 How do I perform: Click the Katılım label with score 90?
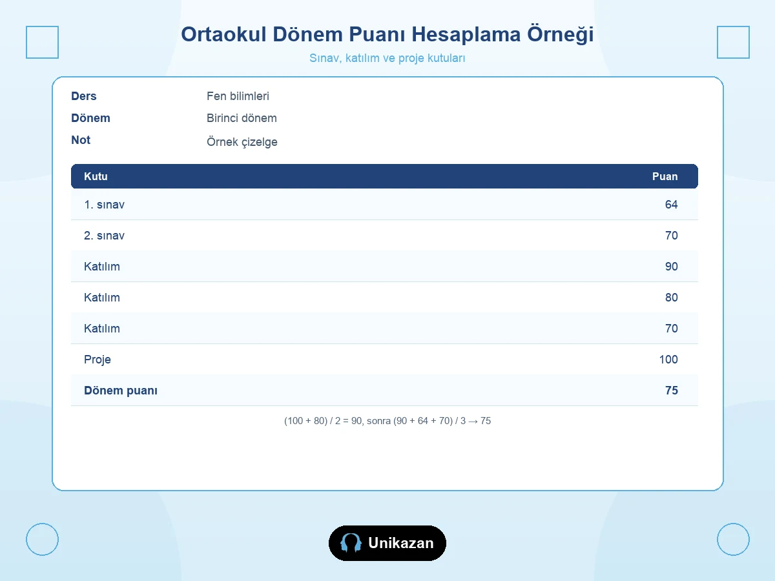102,267
